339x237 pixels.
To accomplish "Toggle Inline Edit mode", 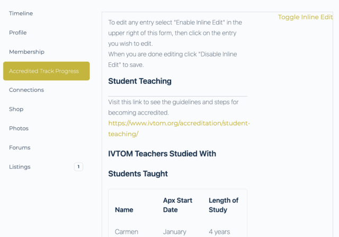I will 306,17.
